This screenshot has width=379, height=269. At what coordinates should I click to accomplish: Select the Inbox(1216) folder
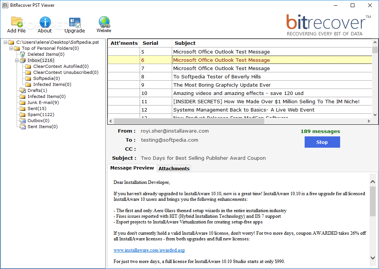click(x=41, y=60)
